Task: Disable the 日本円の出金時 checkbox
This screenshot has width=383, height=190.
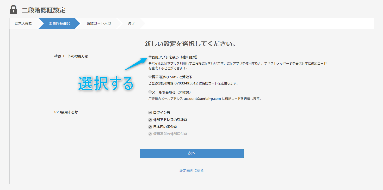Action: [x=150, y=127]
